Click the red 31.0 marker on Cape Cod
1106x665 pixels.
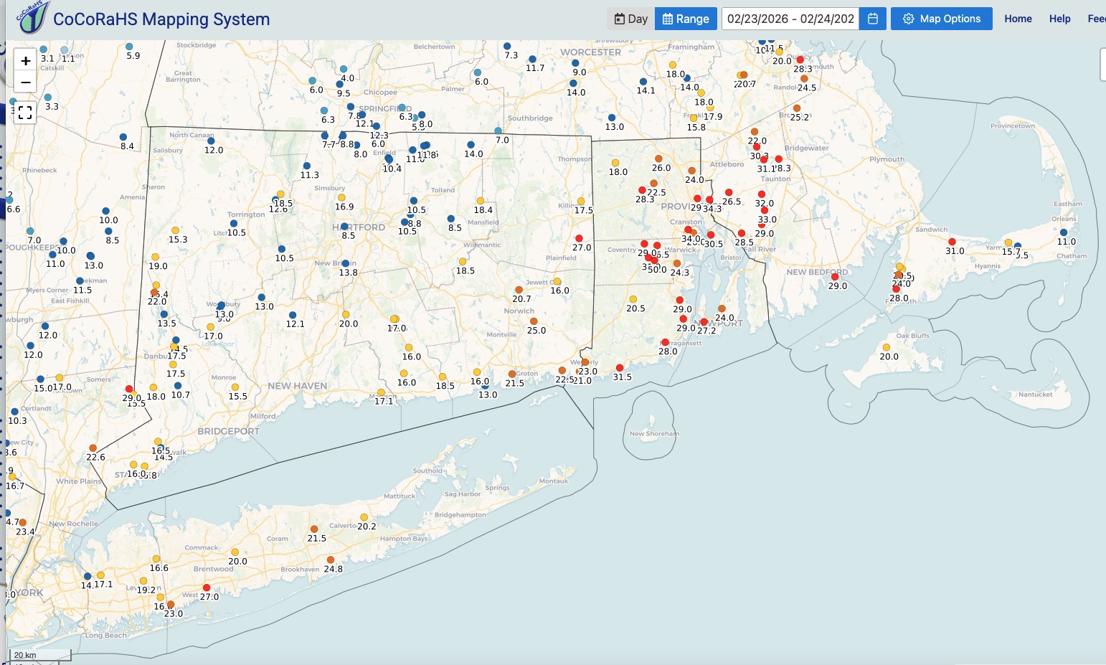click(x=952, y=242)
